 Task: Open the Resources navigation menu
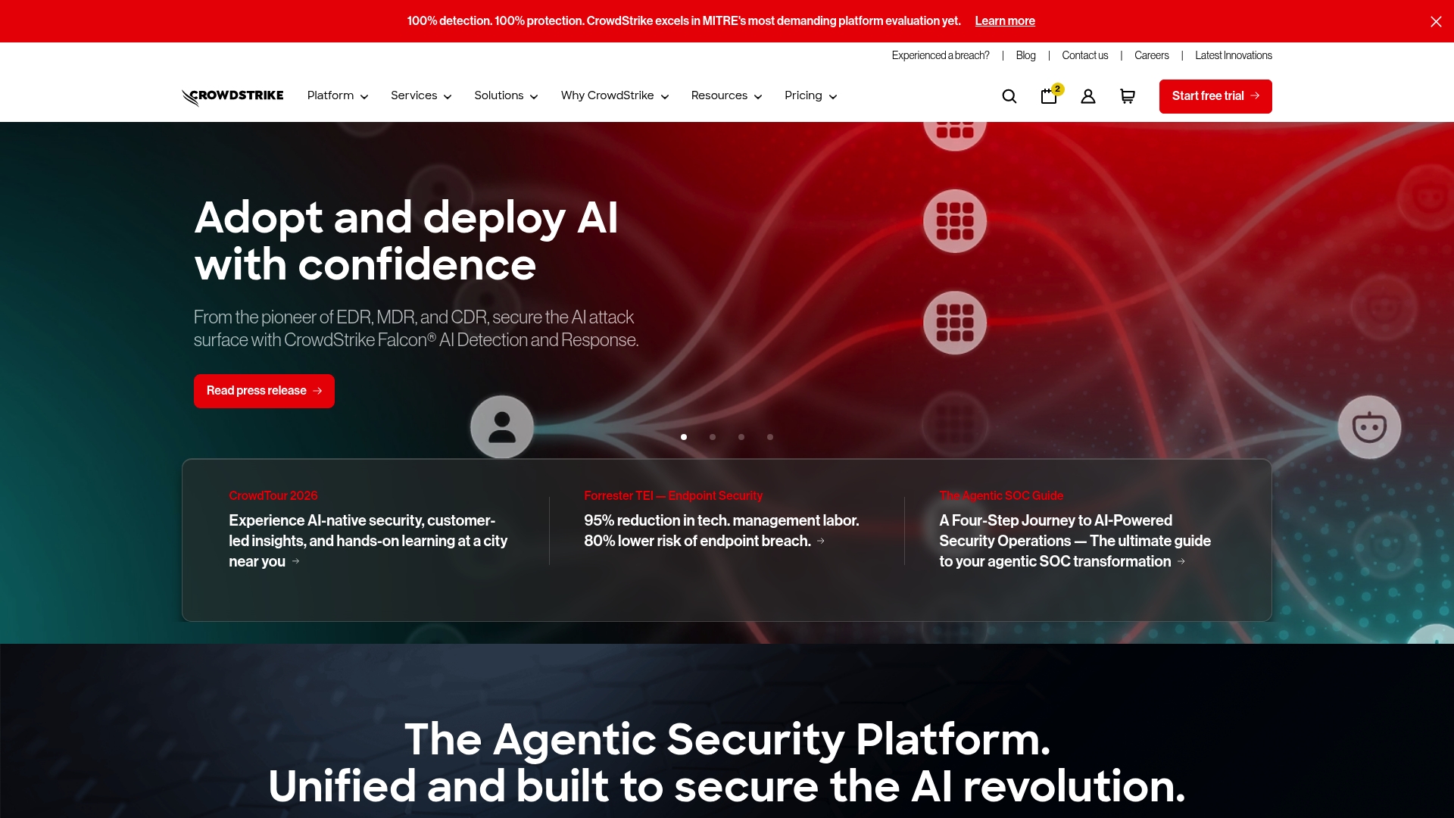click(726, 96)
